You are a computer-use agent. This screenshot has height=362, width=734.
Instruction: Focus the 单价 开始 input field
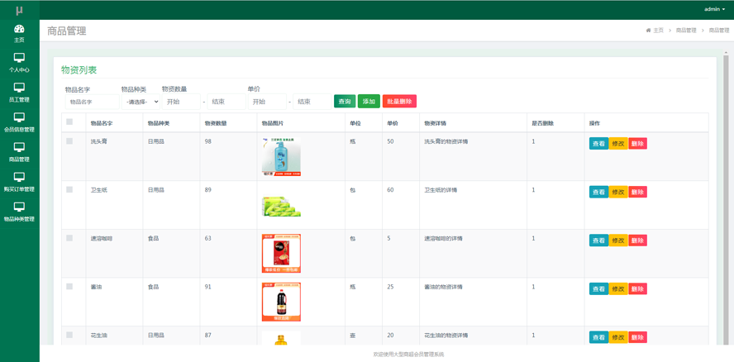click(267, 102)
